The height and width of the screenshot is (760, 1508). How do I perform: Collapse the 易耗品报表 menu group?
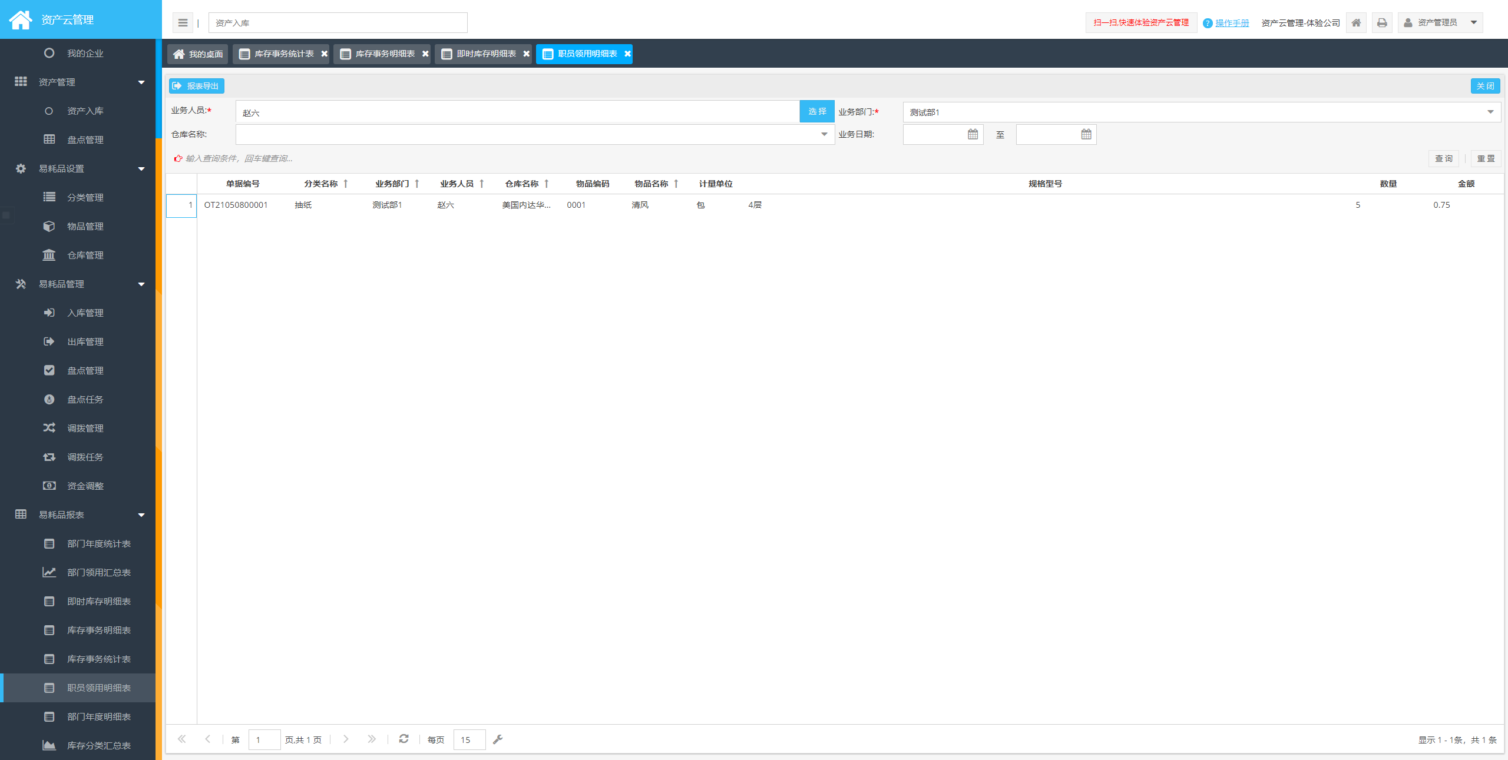(78, 515)
